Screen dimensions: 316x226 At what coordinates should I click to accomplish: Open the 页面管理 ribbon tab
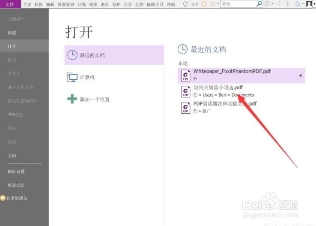(66, 4)
